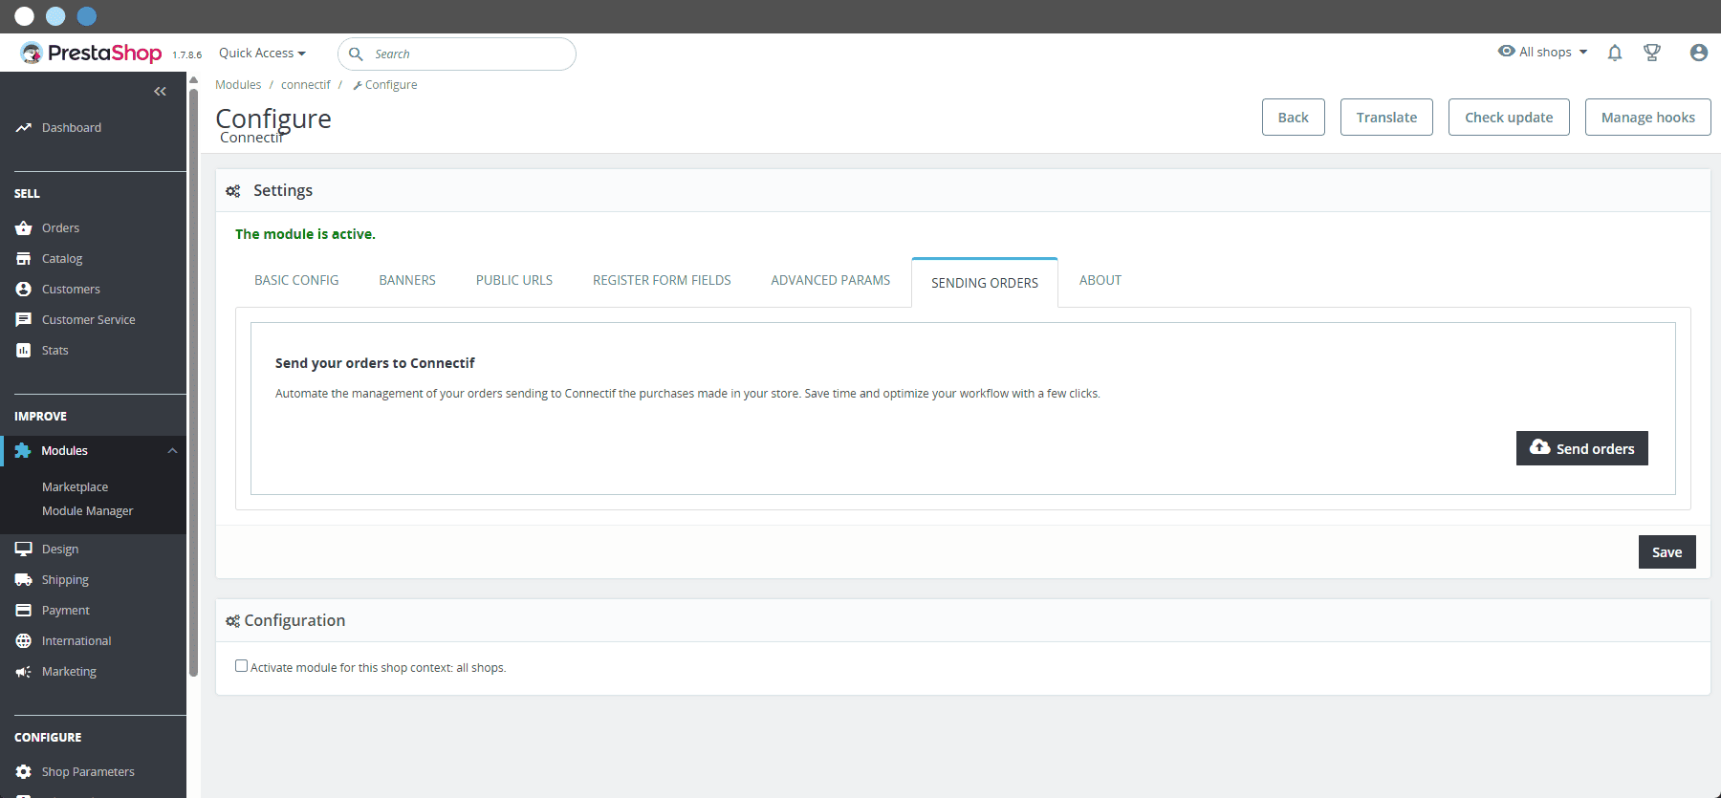Click the Shipping truck icon

(24, 580)
